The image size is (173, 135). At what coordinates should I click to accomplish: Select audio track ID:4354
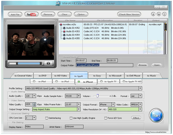64,35
